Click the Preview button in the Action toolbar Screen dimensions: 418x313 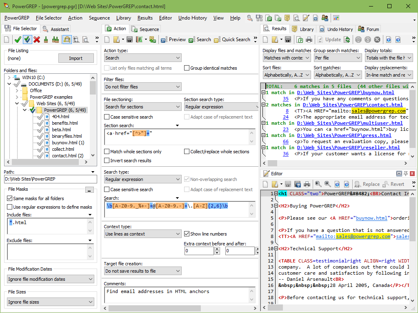coord(173,40)
